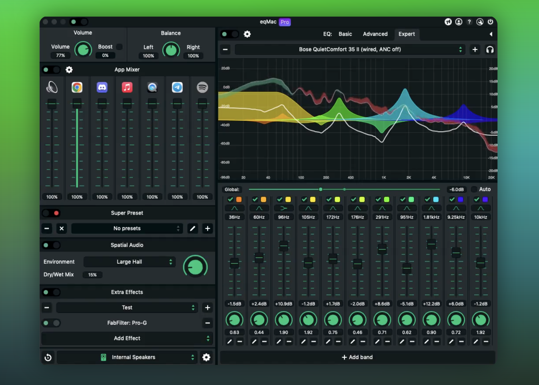Click the main Volume knob
Image resolution: width=539 pixels, height=385 pixels.
pos(83,50)
